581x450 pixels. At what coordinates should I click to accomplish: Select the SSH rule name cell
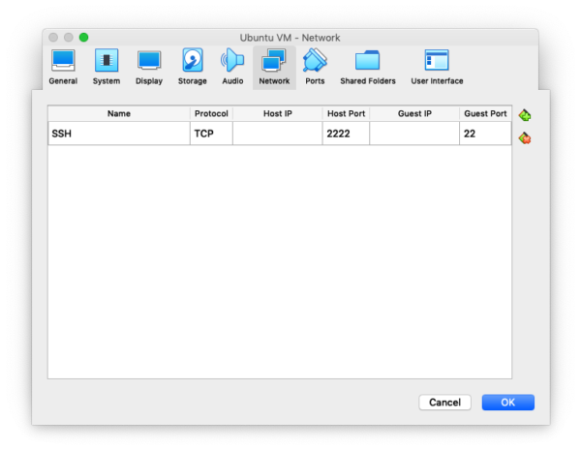pyautogui.click(x=119, y=134)
